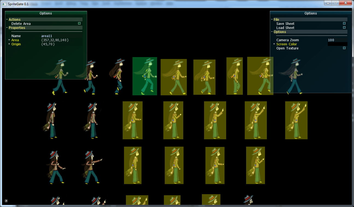Toggle the Delete Area square button
Screen dimensions: 354x207
[79, 23]
